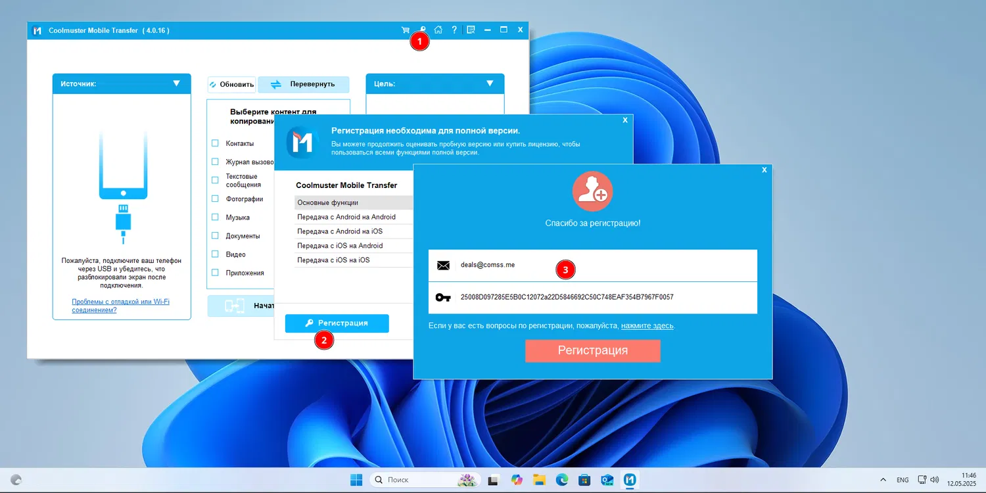The width and height of the screenshot is (986, 493).
Task: Click the envelope icon beside the email field
Action: click(443, 266)
